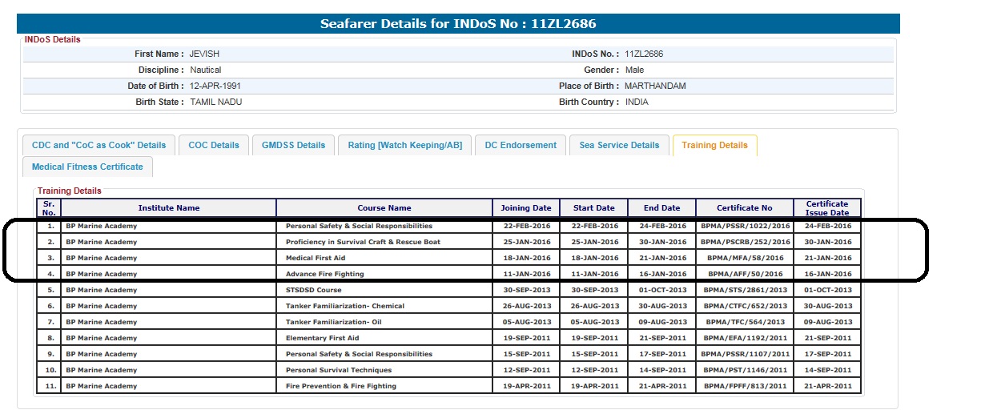Viewport: 989px width, 418px height.
Task: Open the CDC and "CoC as Cook" Details tab
Action: [98, 145]
